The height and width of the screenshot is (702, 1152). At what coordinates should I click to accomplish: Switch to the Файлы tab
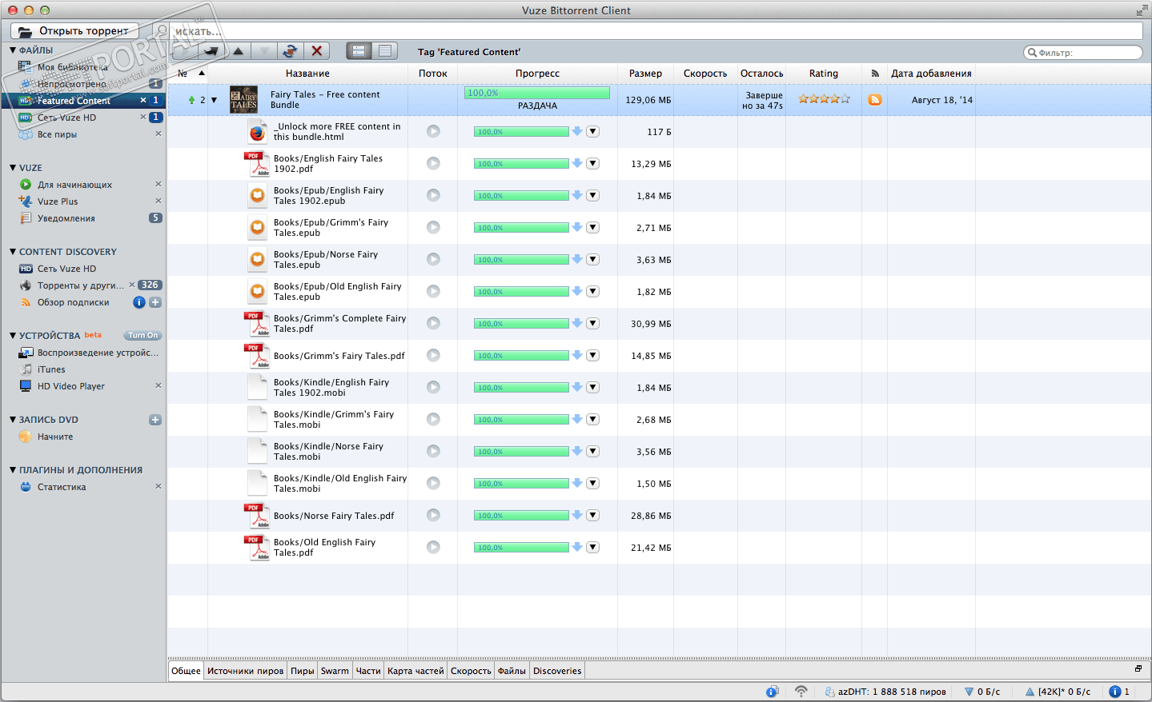point(512,671)
